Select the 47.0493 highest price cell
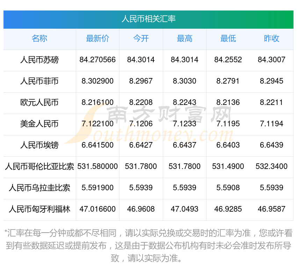This screenshot has height=269, width=297. 184,209
